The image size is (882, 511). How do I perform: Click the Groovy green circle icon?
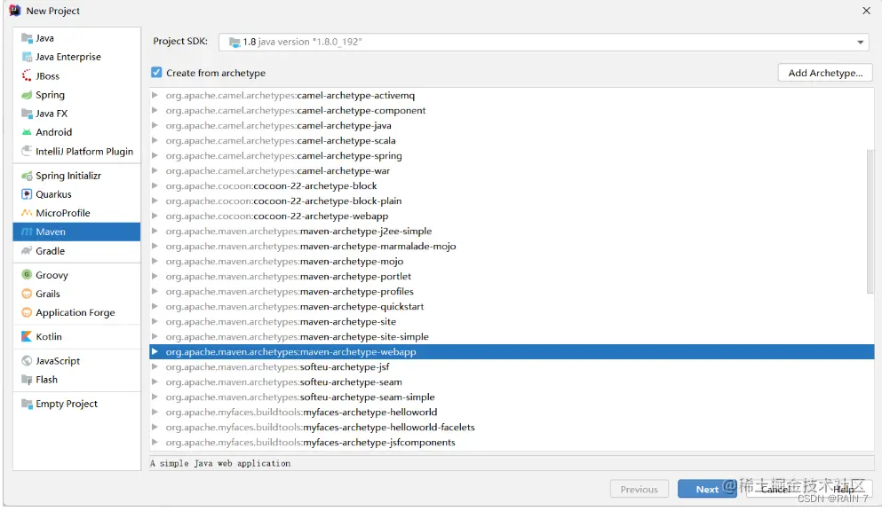pos(27,275)
